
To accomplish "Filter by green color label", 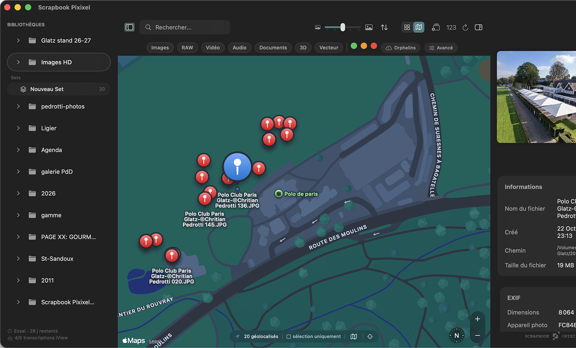I will (x=354, y=46).
